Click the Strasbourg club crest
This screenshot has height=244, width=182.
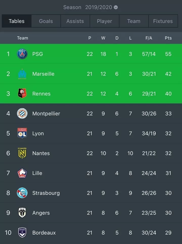tap(22, 193)
